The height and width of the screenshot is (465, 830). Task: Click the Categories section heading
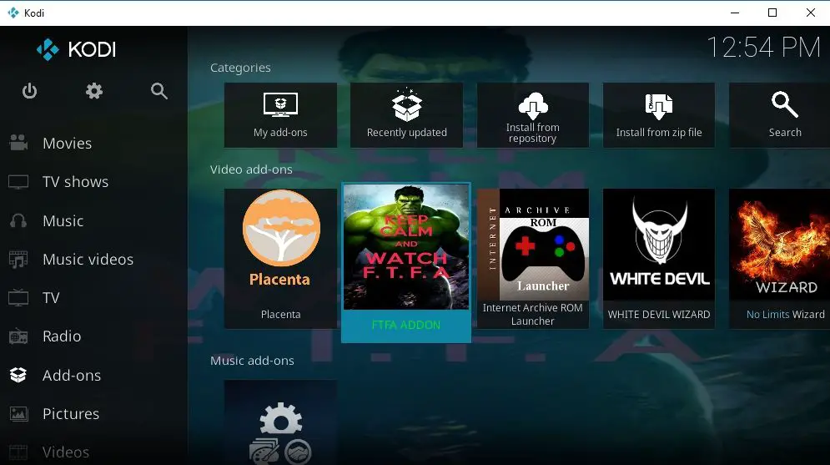click(240, 68)
